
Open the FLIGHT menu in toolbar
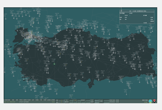[29, 100]
